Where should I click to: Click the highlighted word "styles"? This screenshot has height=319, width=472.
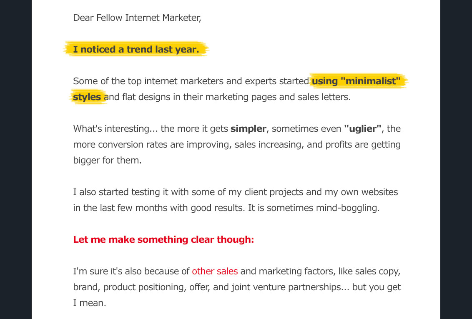click(x=87, y=97)
